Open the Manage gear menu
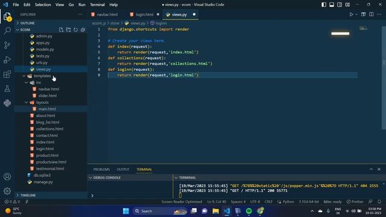Viewport: 386px width, 217px height. tap(7, 191)
